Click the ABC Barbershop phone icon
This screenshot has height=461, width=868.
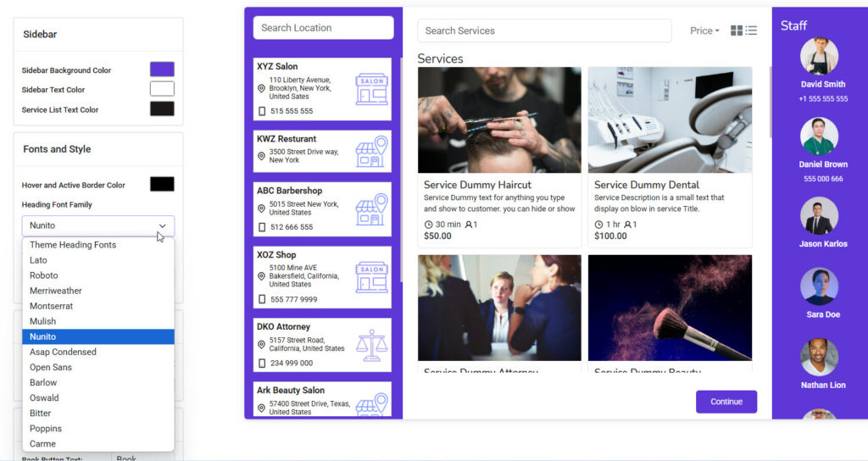click(262, 227)
